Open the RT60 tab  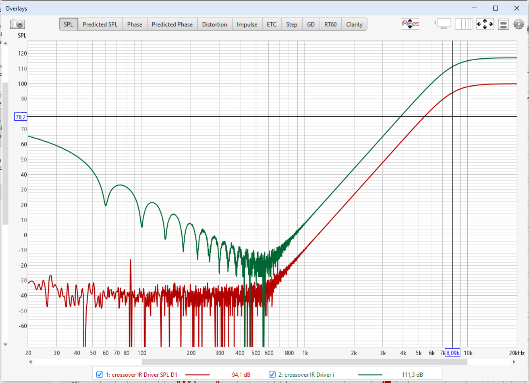[331, 24]
